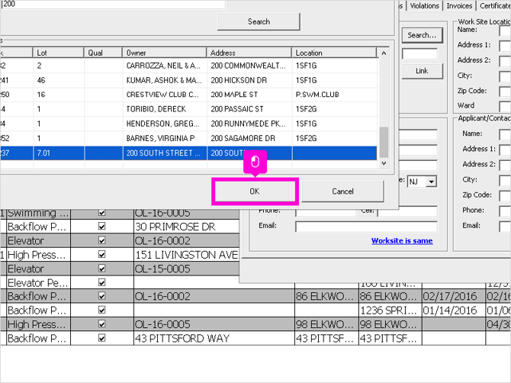
Task: Click the results list scroll down arrow
Action: click(x=384, y=163)
